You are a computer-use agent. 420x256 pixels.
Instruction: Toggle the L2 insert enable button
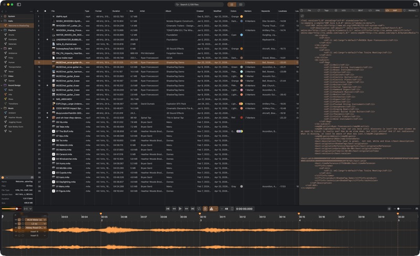click(x=19, y=223)
